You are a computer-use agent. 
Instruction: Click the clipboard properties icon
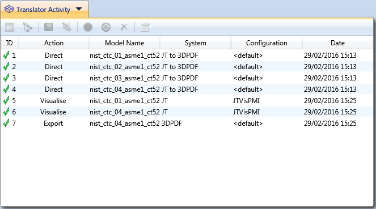coord(145,27)
